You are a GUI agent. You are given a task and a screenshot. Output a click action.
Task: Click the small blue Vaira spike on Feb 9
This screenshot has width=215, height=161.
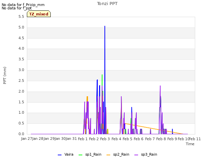[x=172, y=129]
